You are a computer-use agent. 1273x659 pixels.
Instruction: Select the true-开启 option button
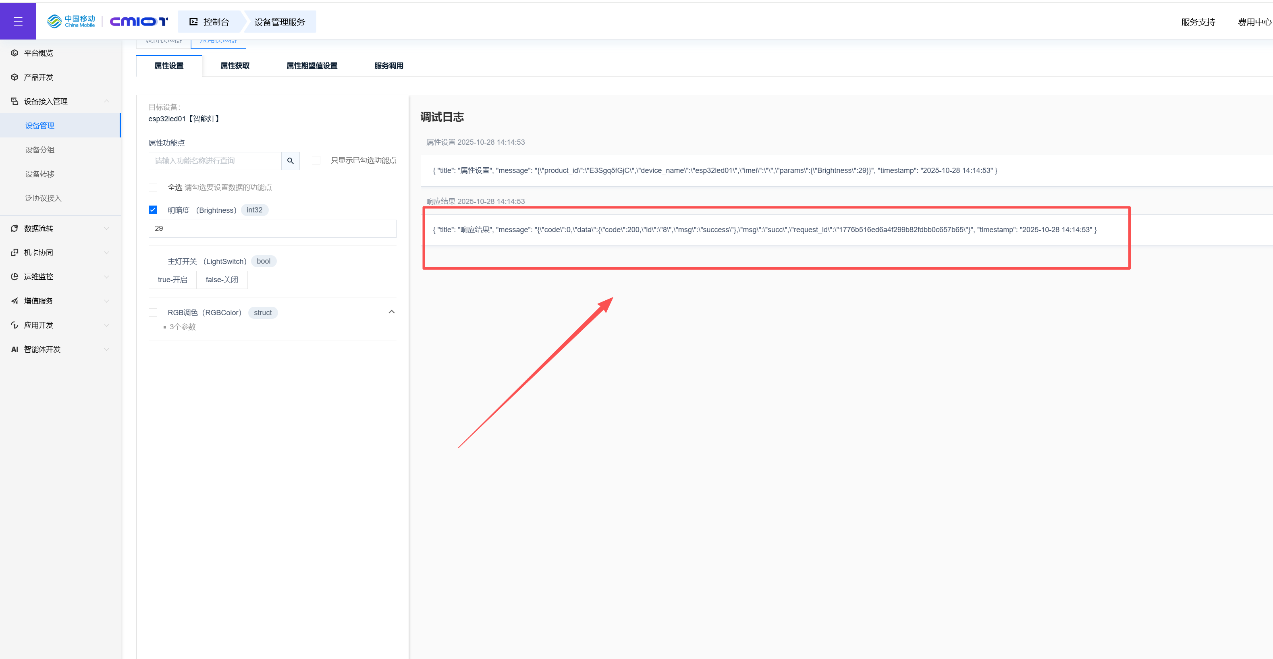(x=172, y=280)
